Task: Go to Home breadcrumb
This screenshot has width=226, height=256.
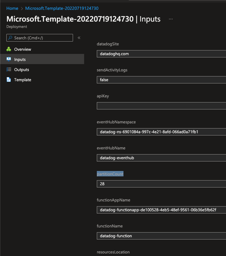Action: click(x=12, y=8)
